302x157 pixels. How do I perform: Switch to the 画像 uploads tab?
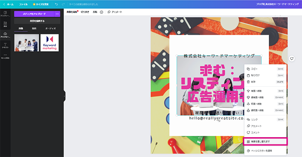[21, 28]
